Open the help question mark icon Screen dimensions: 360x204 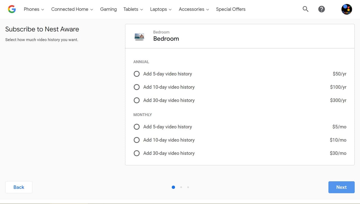point(321,9)
